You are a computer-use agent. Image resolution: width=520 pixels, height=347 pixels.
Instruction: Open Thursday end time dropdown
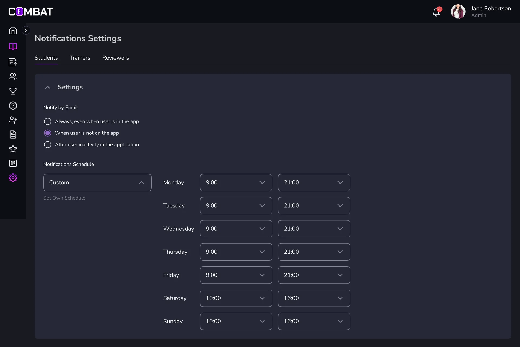tap(314, 252)
